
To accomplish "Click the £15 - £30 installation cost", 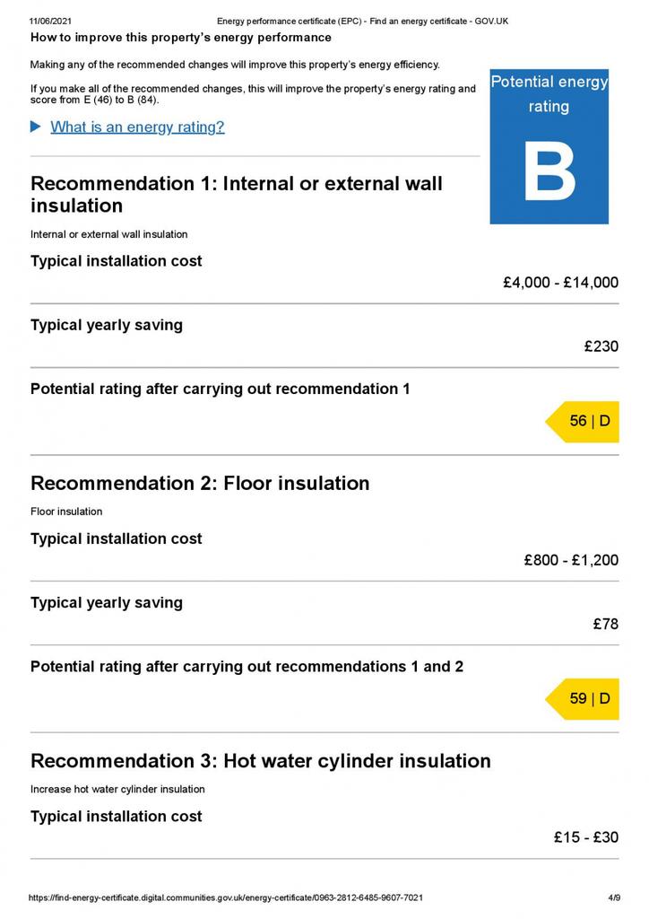I will pyautogui.click(x=586, y=837).
